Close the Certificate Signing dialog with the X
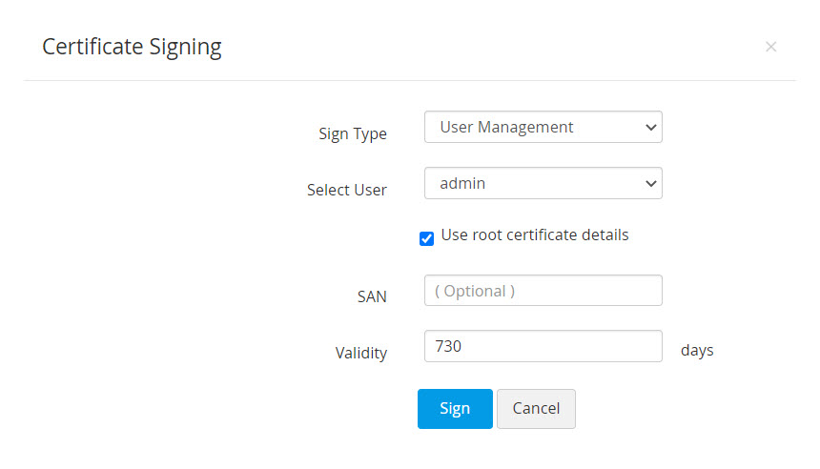The width and height of the screenshot is (820, 469). (x=770, y=47)
